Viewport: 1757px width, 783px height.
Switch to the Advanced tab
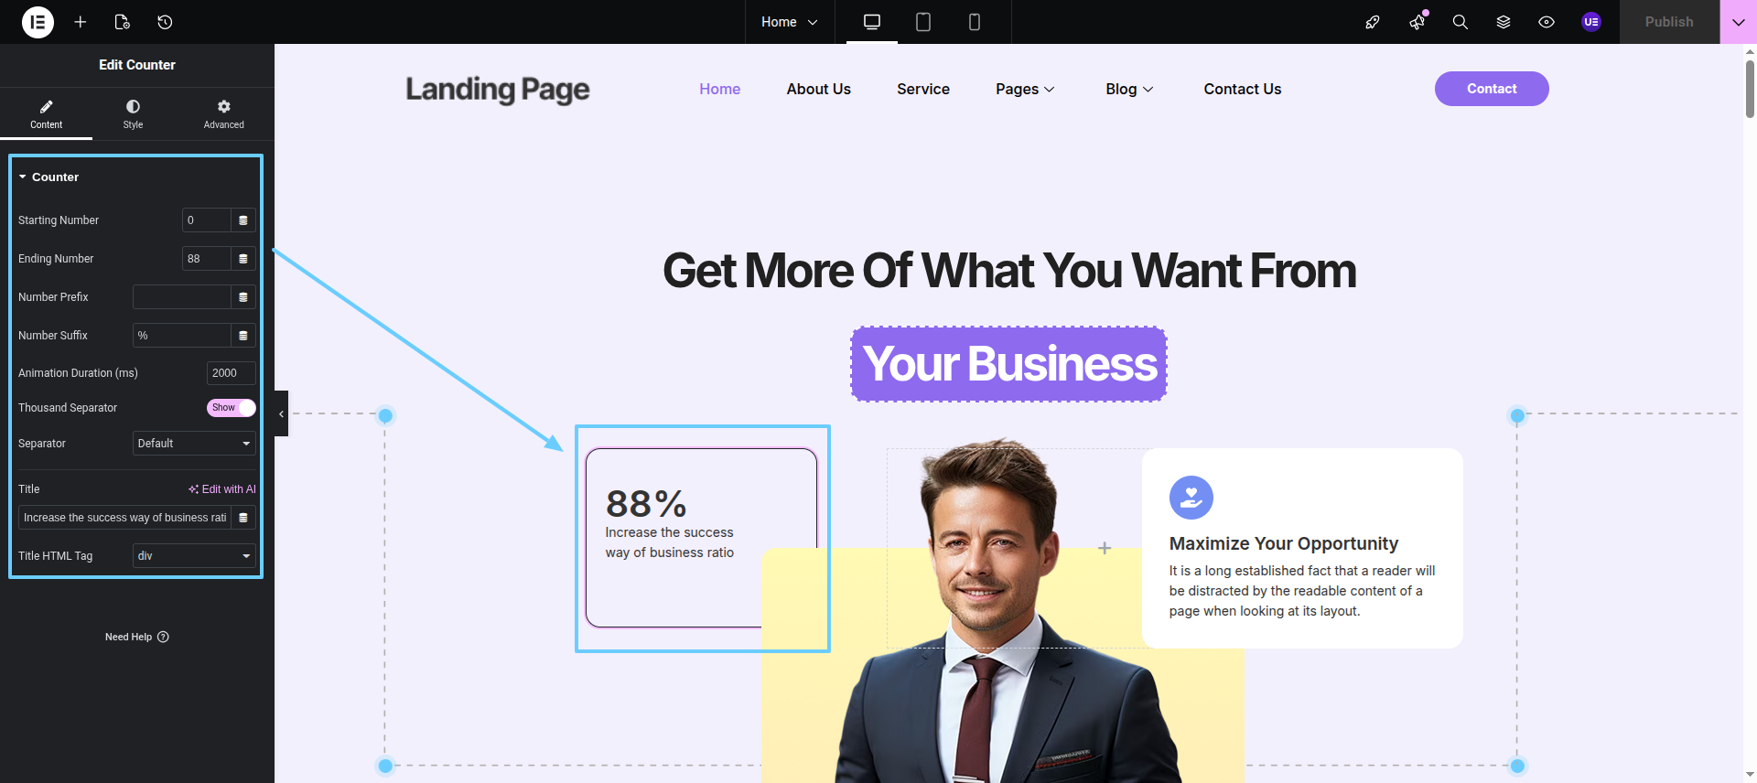(x=224, y=114)
